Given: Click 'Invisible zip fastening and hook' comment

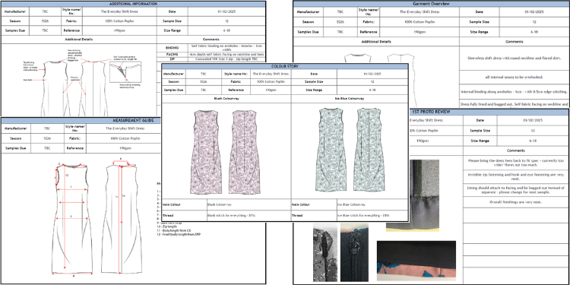Looking at the screenshot, I should (516, 176).
